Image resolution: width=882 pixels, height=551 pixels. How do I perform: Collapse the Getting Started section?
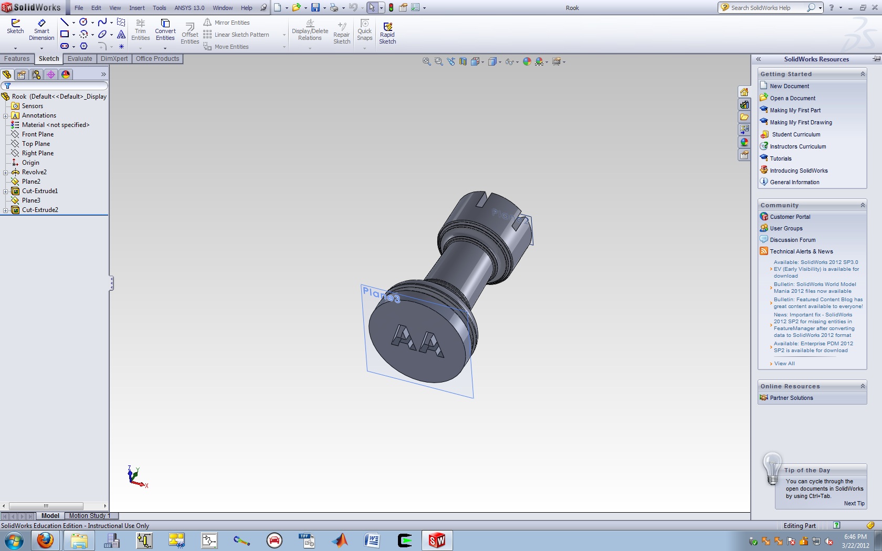(x=863, y=74)
